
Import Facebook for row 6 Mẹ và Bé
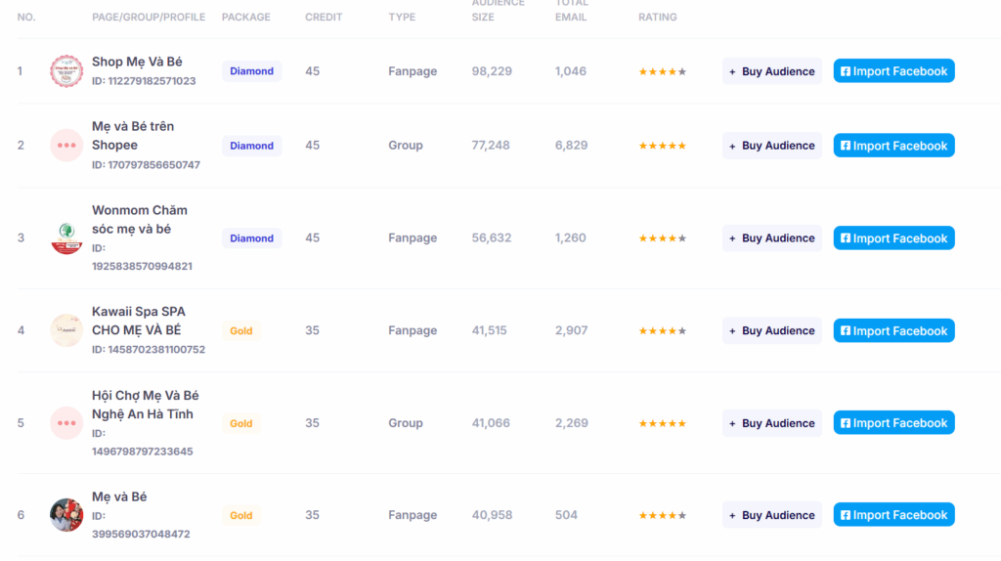(893, 514)
